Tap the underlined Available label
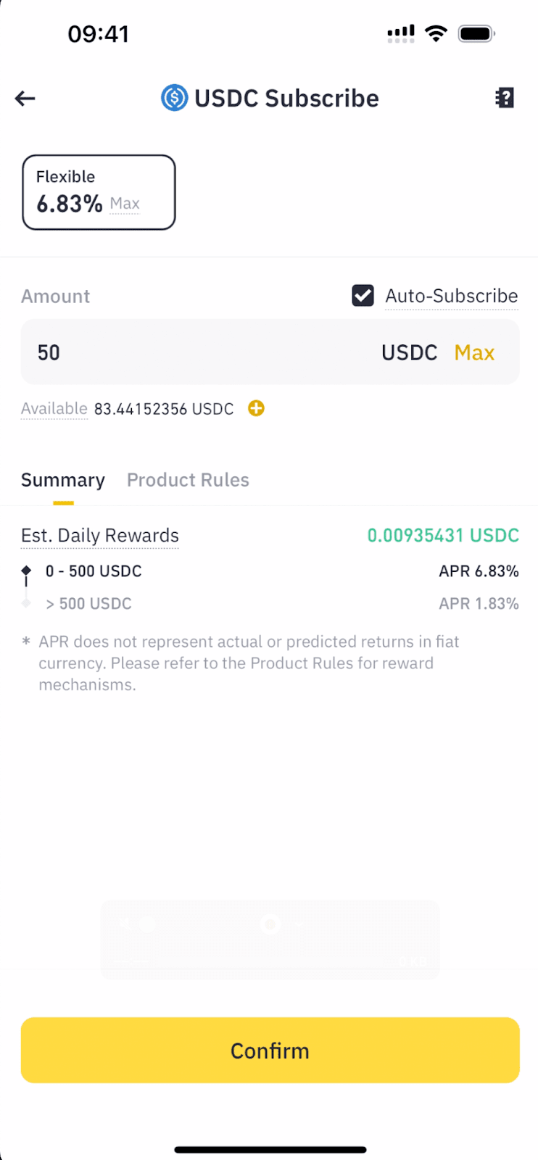Image resolution: width=538 pixels, height=1160 pixels. 54,408
